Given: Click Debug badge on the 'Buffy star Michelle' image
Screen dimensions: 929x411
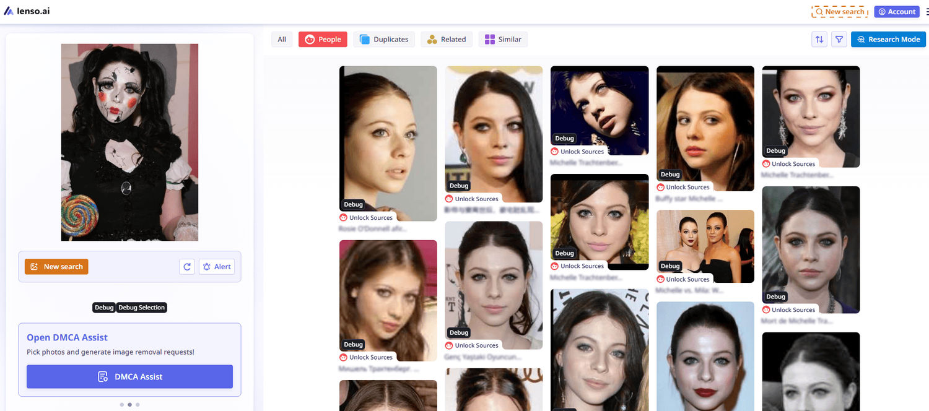Looking at the screenshot, I should [x=670, y=174].
